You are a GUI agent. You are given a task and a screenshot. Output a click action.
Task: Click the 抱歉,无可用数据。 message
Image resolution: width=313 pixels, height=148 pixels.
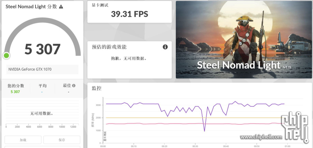point(129,58)
